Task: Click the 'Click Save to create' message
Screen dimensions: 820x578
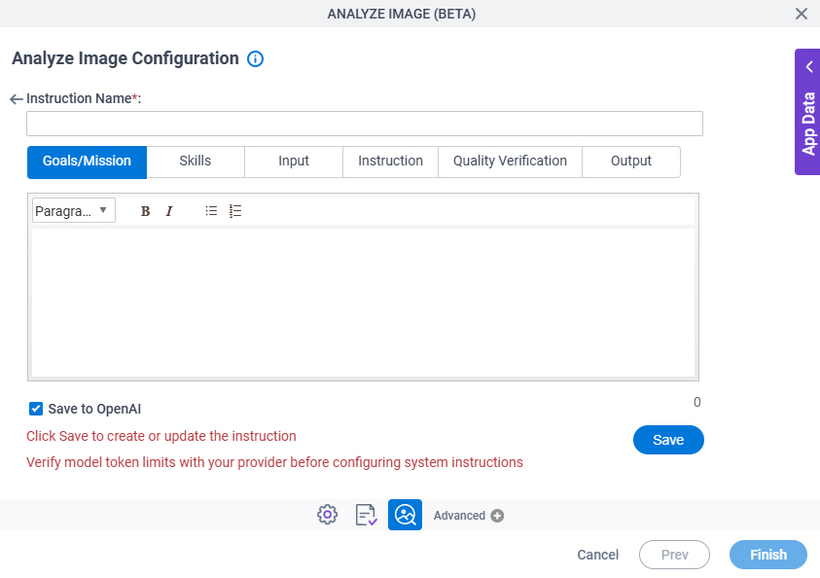Action: click(161, 436)
